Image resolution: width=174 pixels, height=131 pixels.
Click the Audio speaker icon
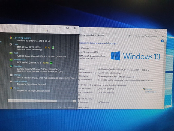tap(11, 88)
